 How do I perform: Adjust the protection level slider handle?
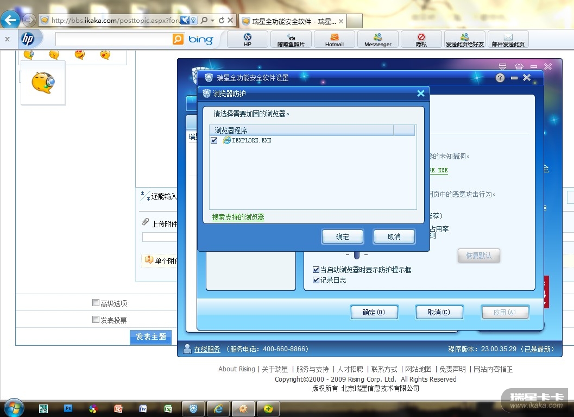357,254
